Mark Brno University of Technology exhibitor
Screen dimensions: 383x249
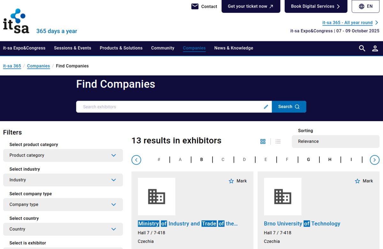tap(364, 181)
